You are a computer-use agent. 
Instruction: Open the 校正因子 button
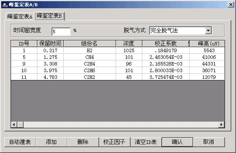pos(114,142)
